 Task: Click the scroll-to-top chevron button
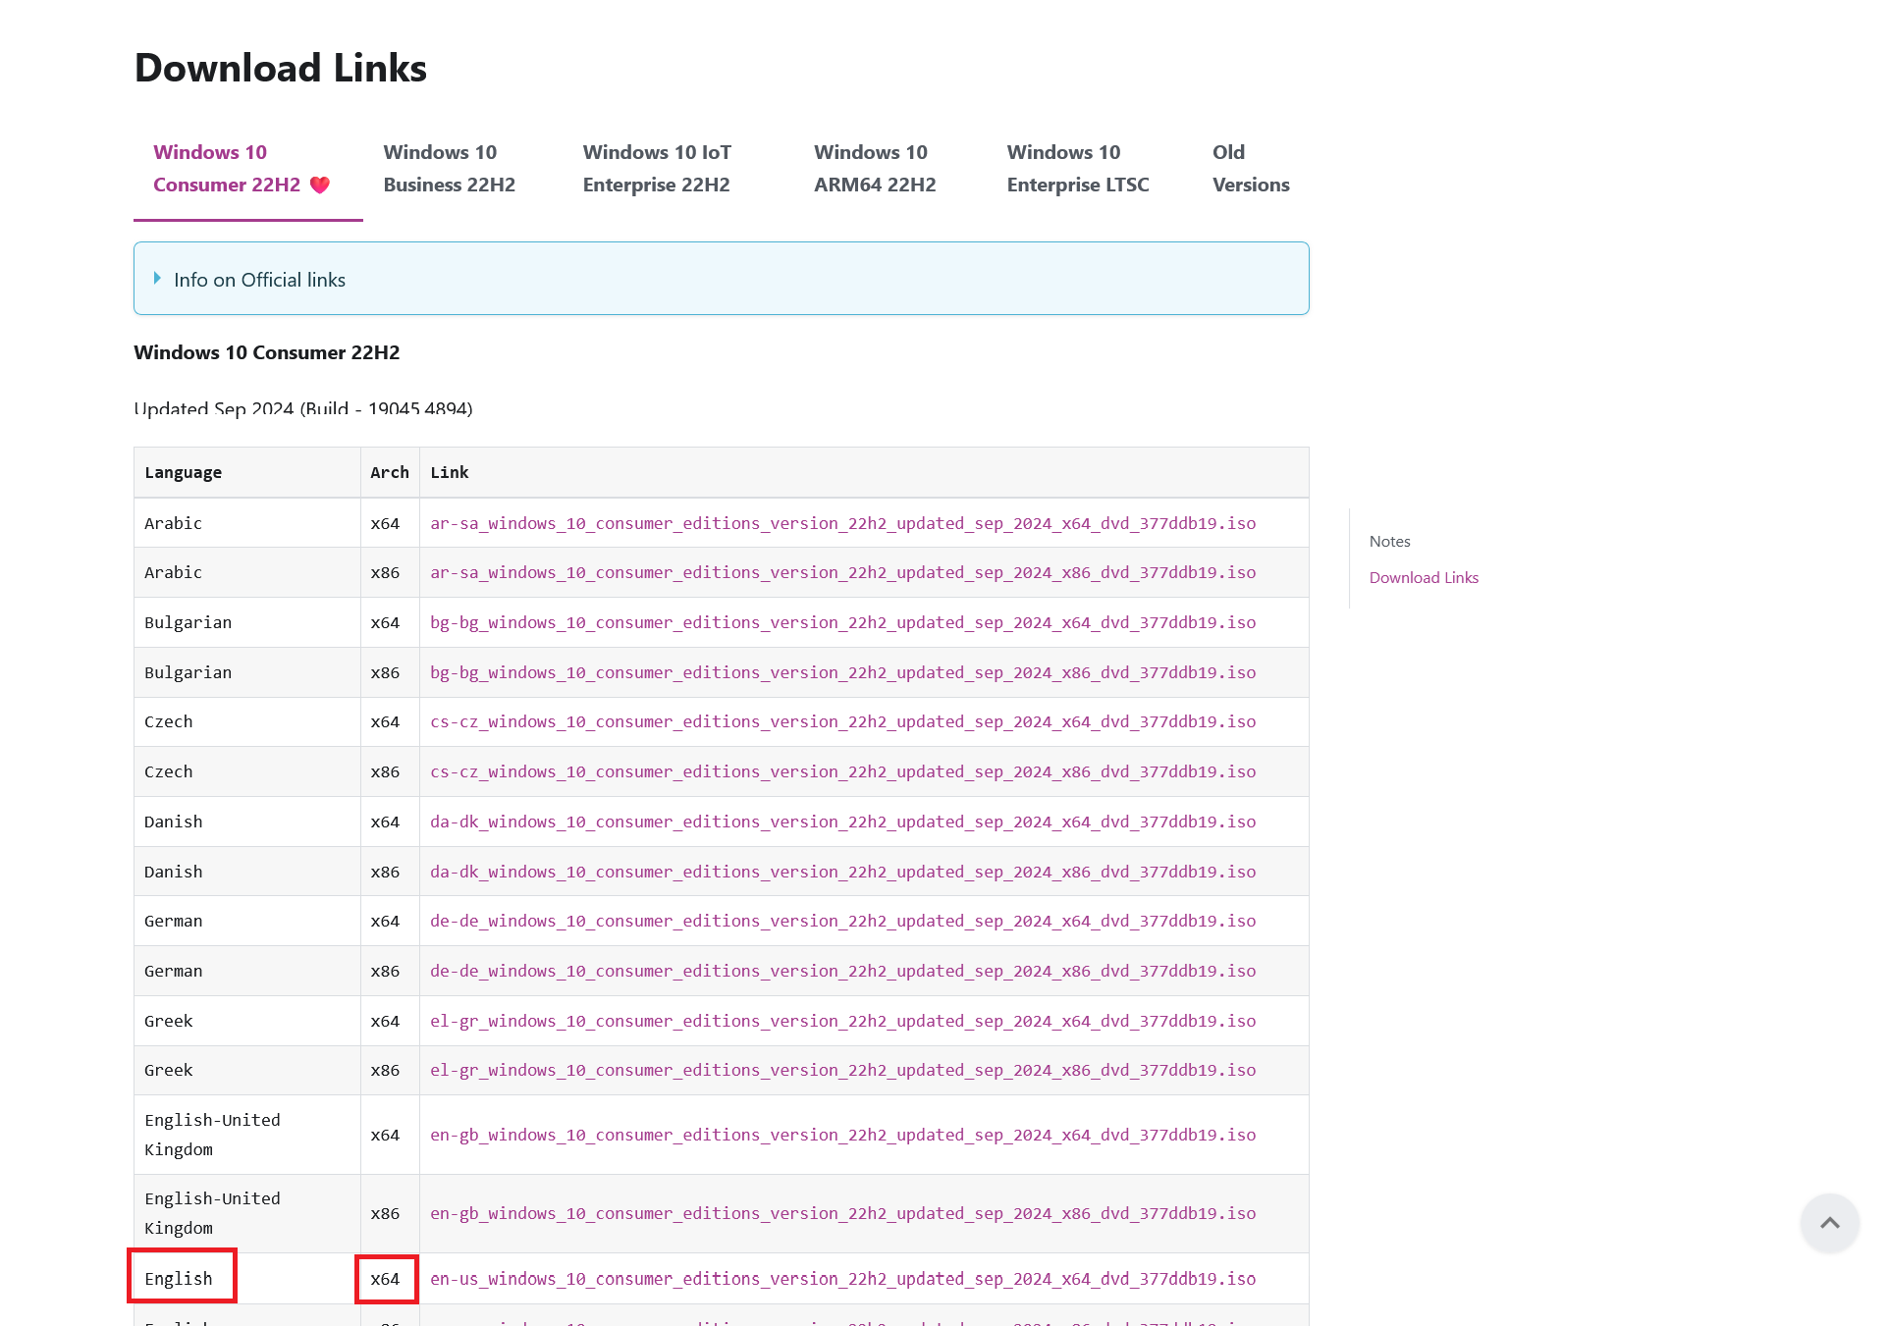point(1829,1222)
